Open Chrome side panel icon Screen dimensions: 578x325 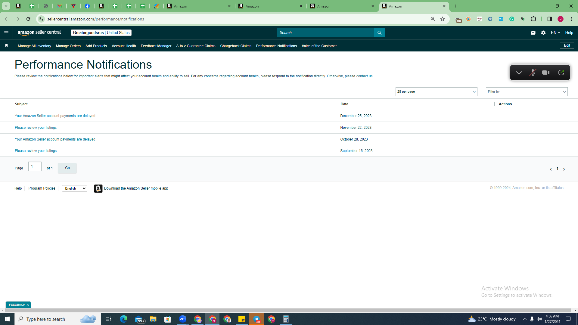(x=550, y=19)
